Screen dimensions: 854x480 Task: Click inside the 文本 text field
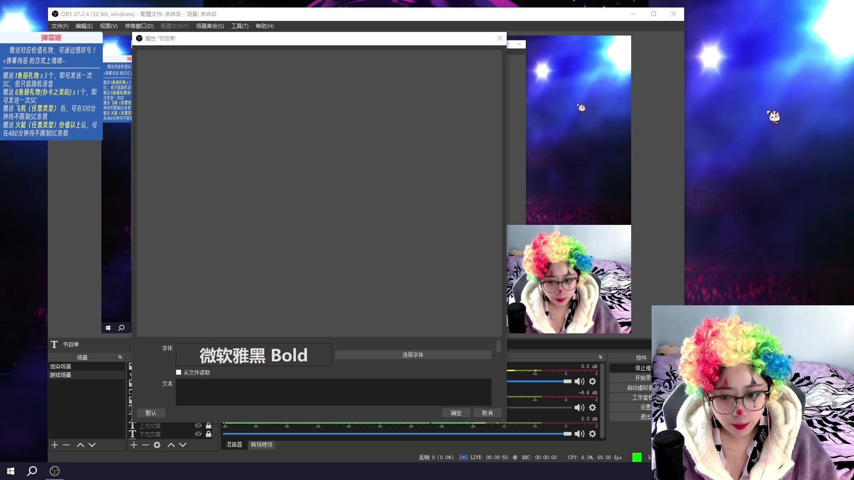tap(333, 392)
